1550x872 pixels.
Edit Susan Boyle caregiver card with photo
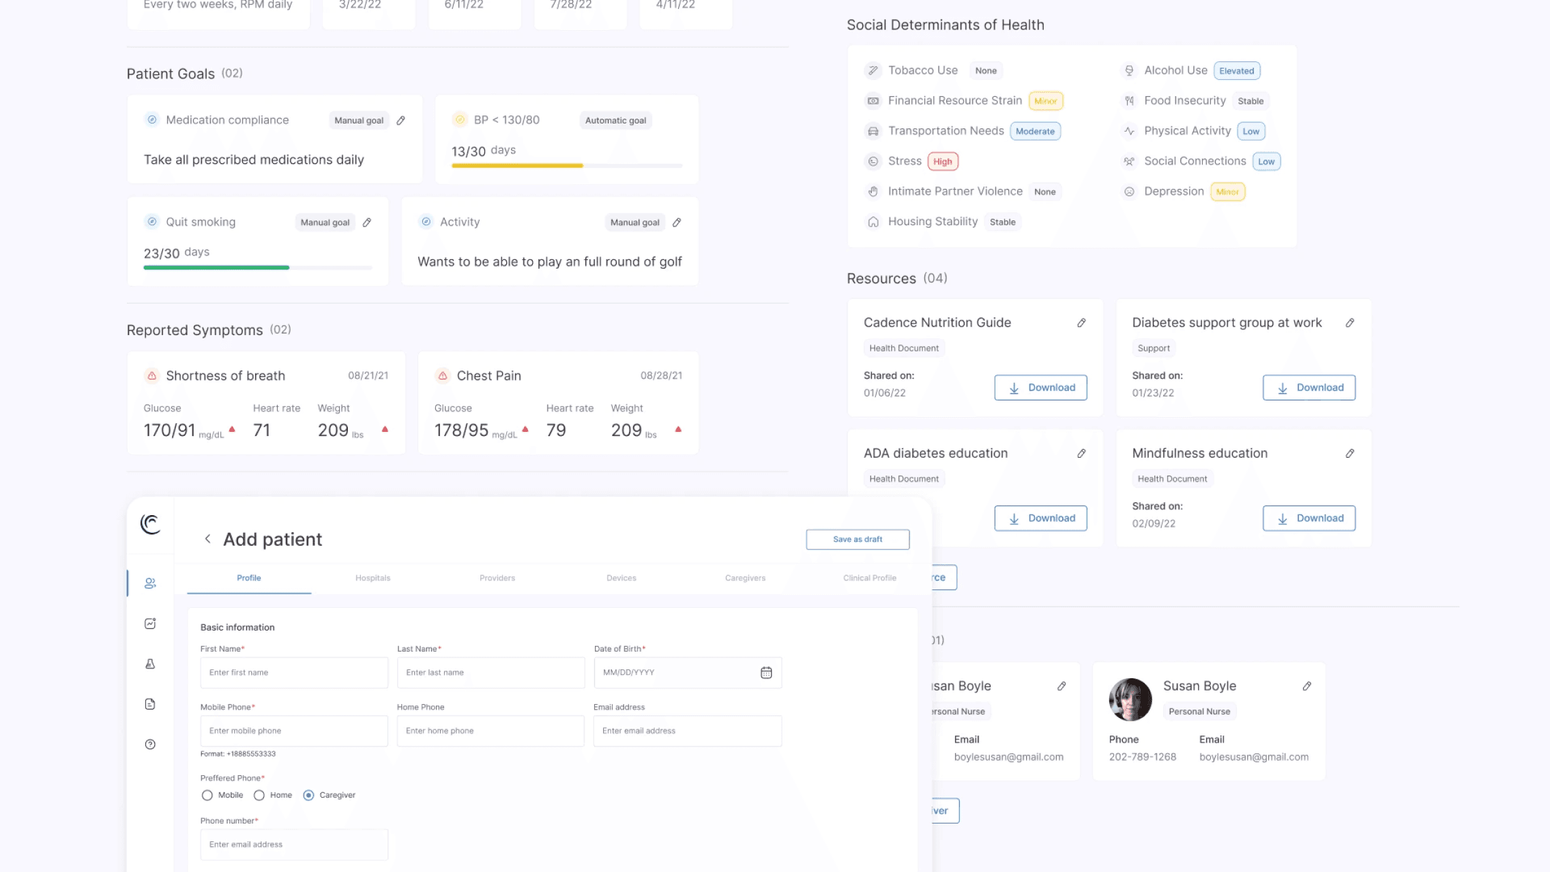(1306, 686)
